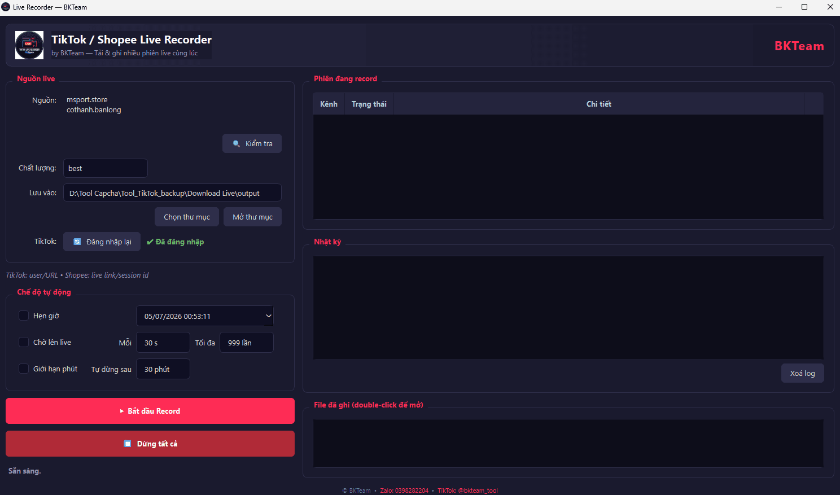Image resolution: width=840 pixels, height=495 pixels.
Task: Click the TikTok: @bkteam_tool footer text
Action: point(468,490)
